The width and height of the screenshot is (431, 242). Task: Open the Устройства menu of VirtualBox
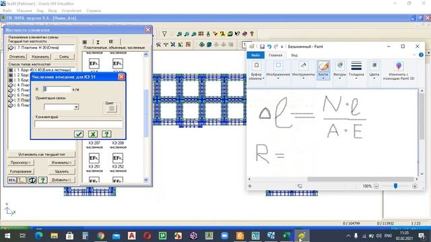pos(71,11)
